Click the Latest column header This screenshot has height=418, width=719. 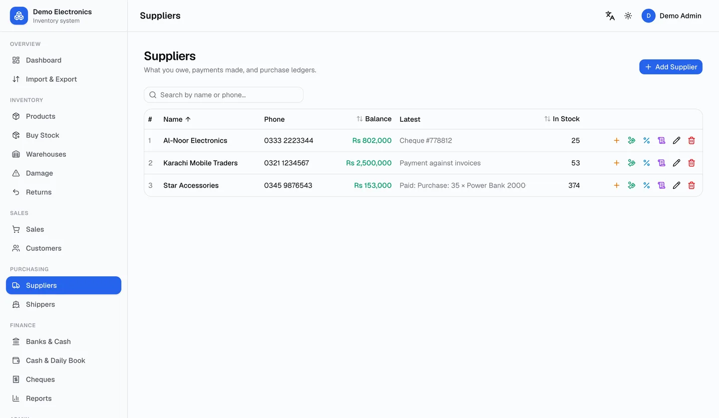click(x=410, y=119)
